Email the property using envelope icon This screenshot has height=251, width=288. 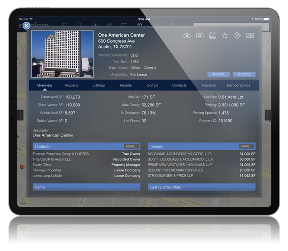pos(250,35)
